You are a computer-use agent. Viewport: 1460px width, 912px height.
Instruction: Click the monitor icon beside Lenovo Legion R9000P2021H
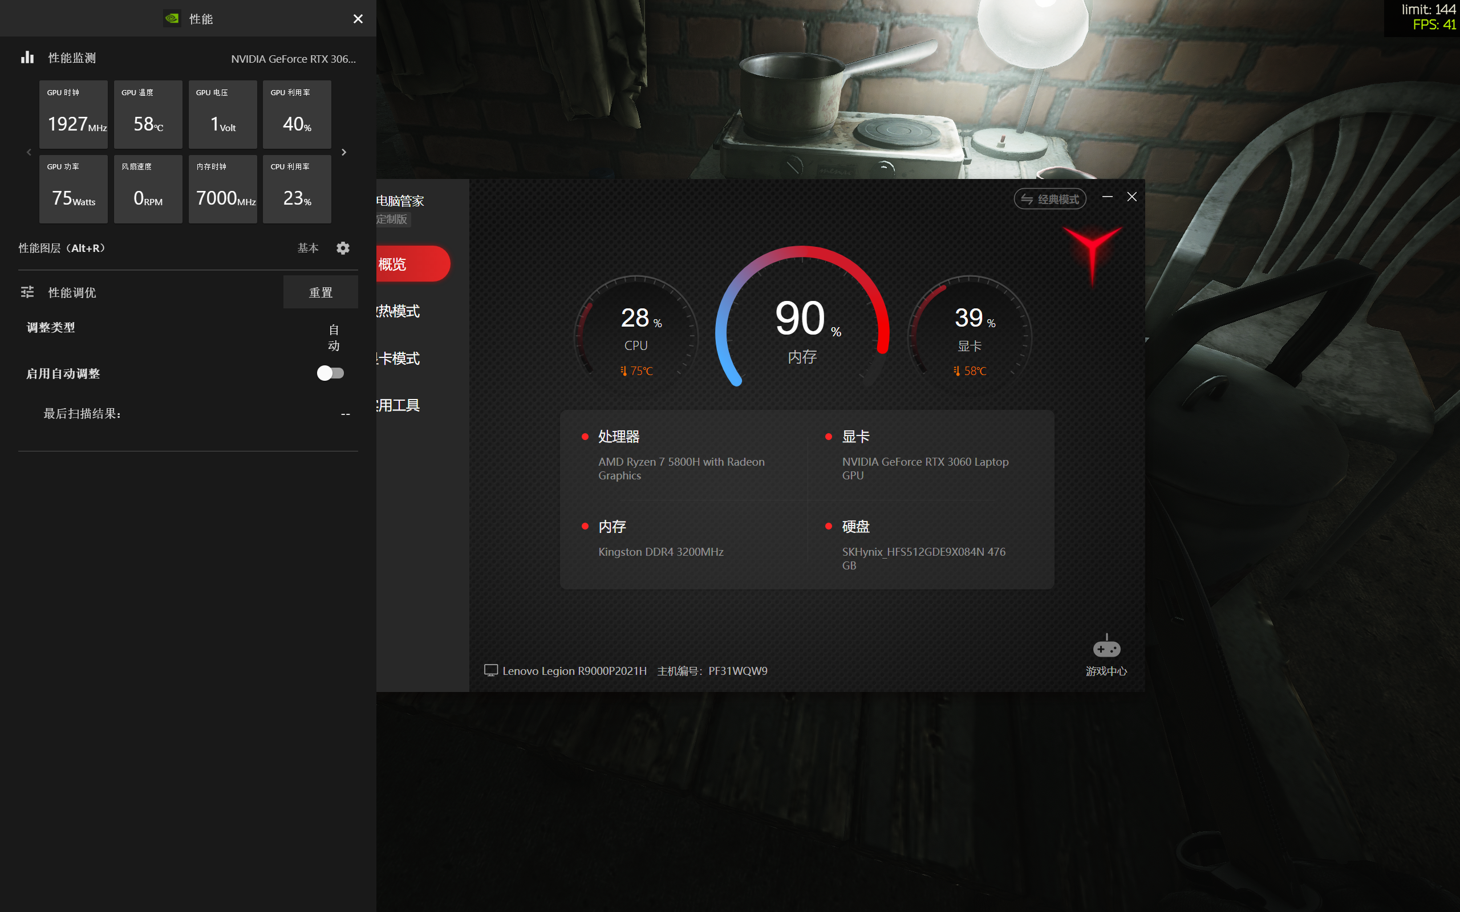point(491,671)
